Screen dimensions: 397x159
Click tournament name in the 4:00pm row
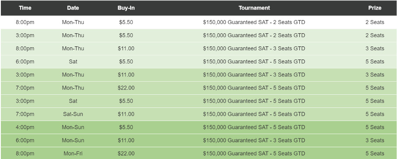pos(254,127)
